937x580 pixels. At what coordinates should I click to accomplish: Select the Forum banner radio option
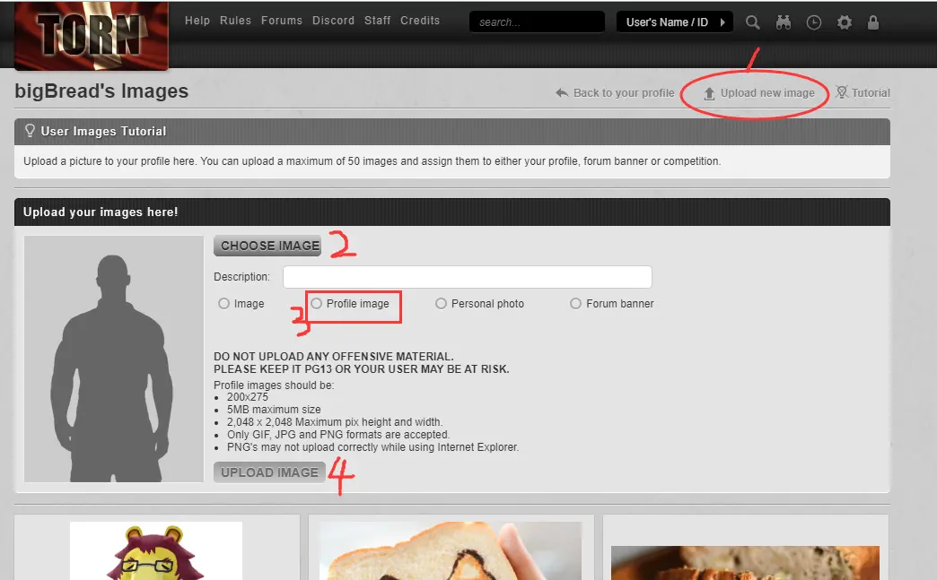point(576,304)
